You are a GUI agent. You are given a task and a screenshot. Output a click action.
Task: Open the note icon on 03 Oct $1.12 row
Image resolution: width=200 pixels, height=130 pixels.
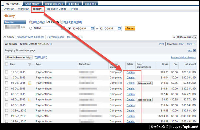coord(30,100)
